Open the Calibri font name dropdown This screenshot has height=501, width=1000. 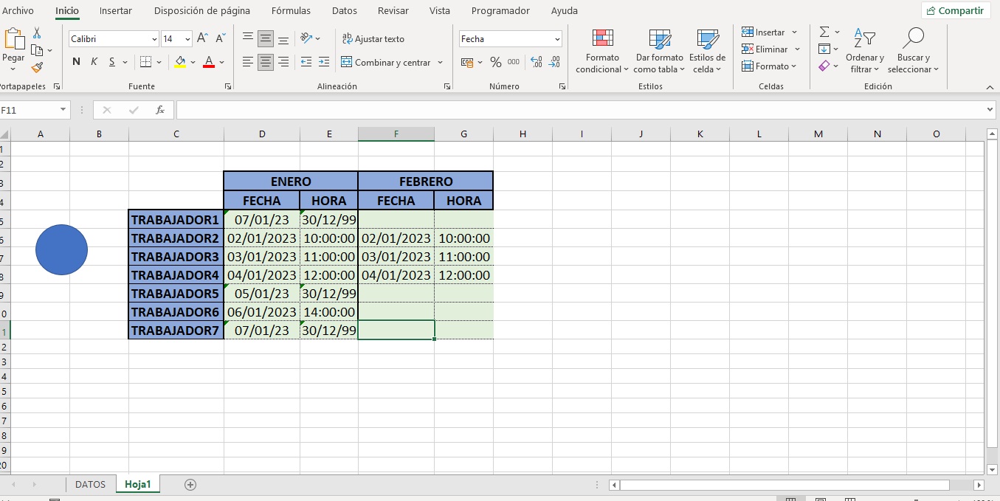point(154,38)
